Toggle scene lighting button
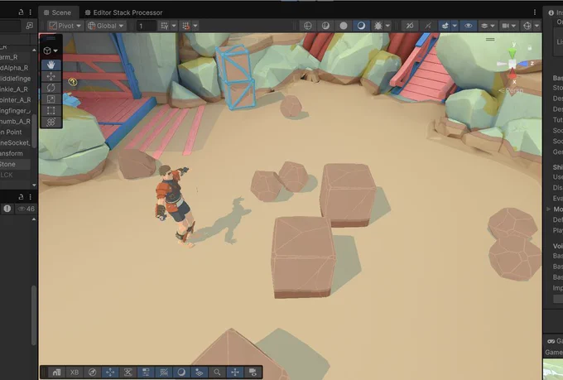563x380 pixels. (x=428, y=26)
